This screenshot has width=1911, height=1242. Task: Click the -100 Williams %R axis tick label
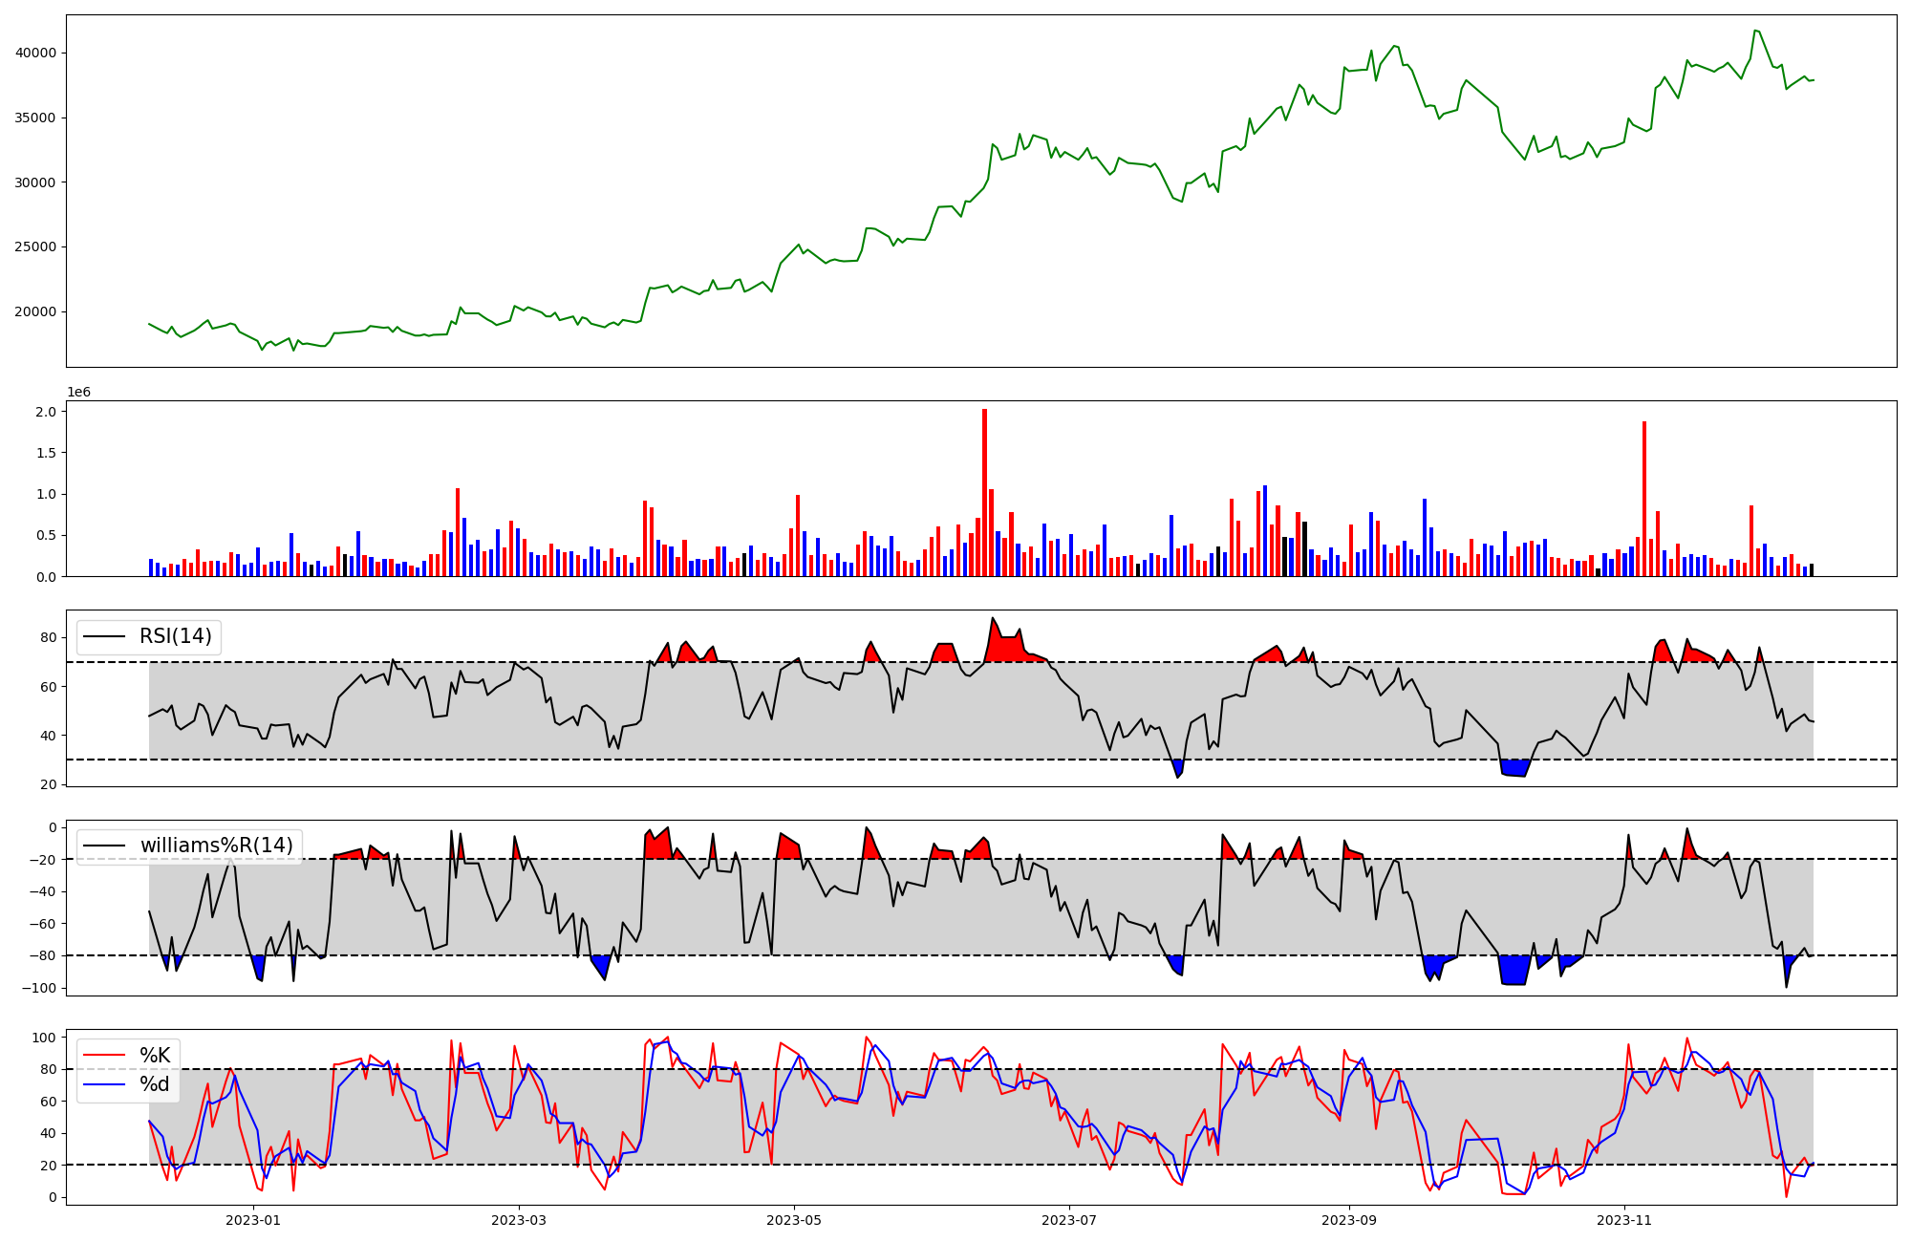[x=40, y=988]
